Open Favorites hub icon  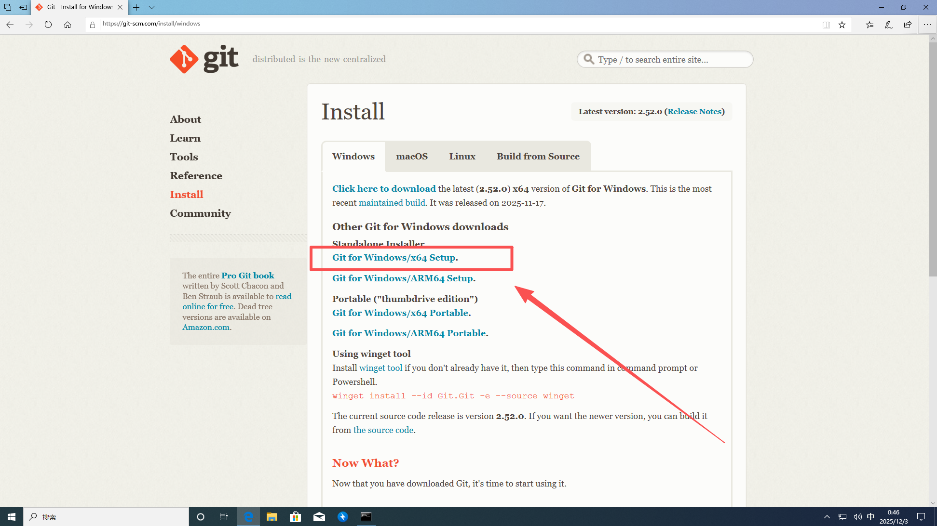869,25
